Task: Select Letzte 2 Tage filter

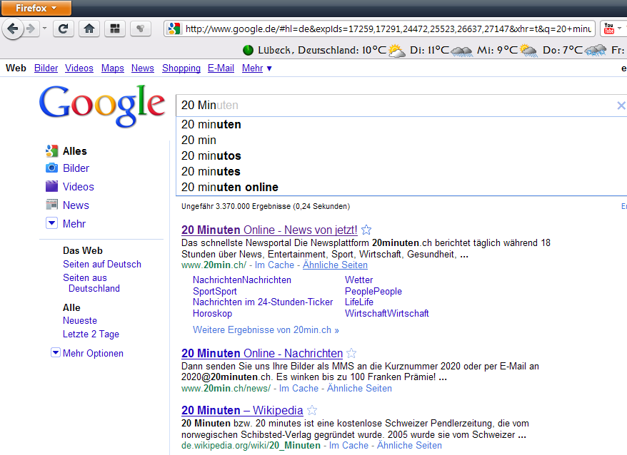Action: tap(91, 334)
